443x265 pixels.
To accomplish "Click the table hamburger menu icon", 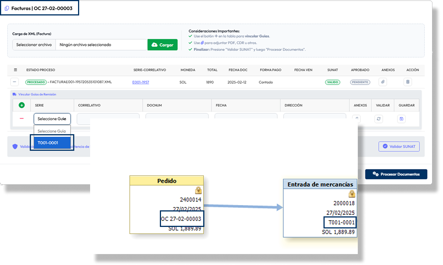I will 15,70.
